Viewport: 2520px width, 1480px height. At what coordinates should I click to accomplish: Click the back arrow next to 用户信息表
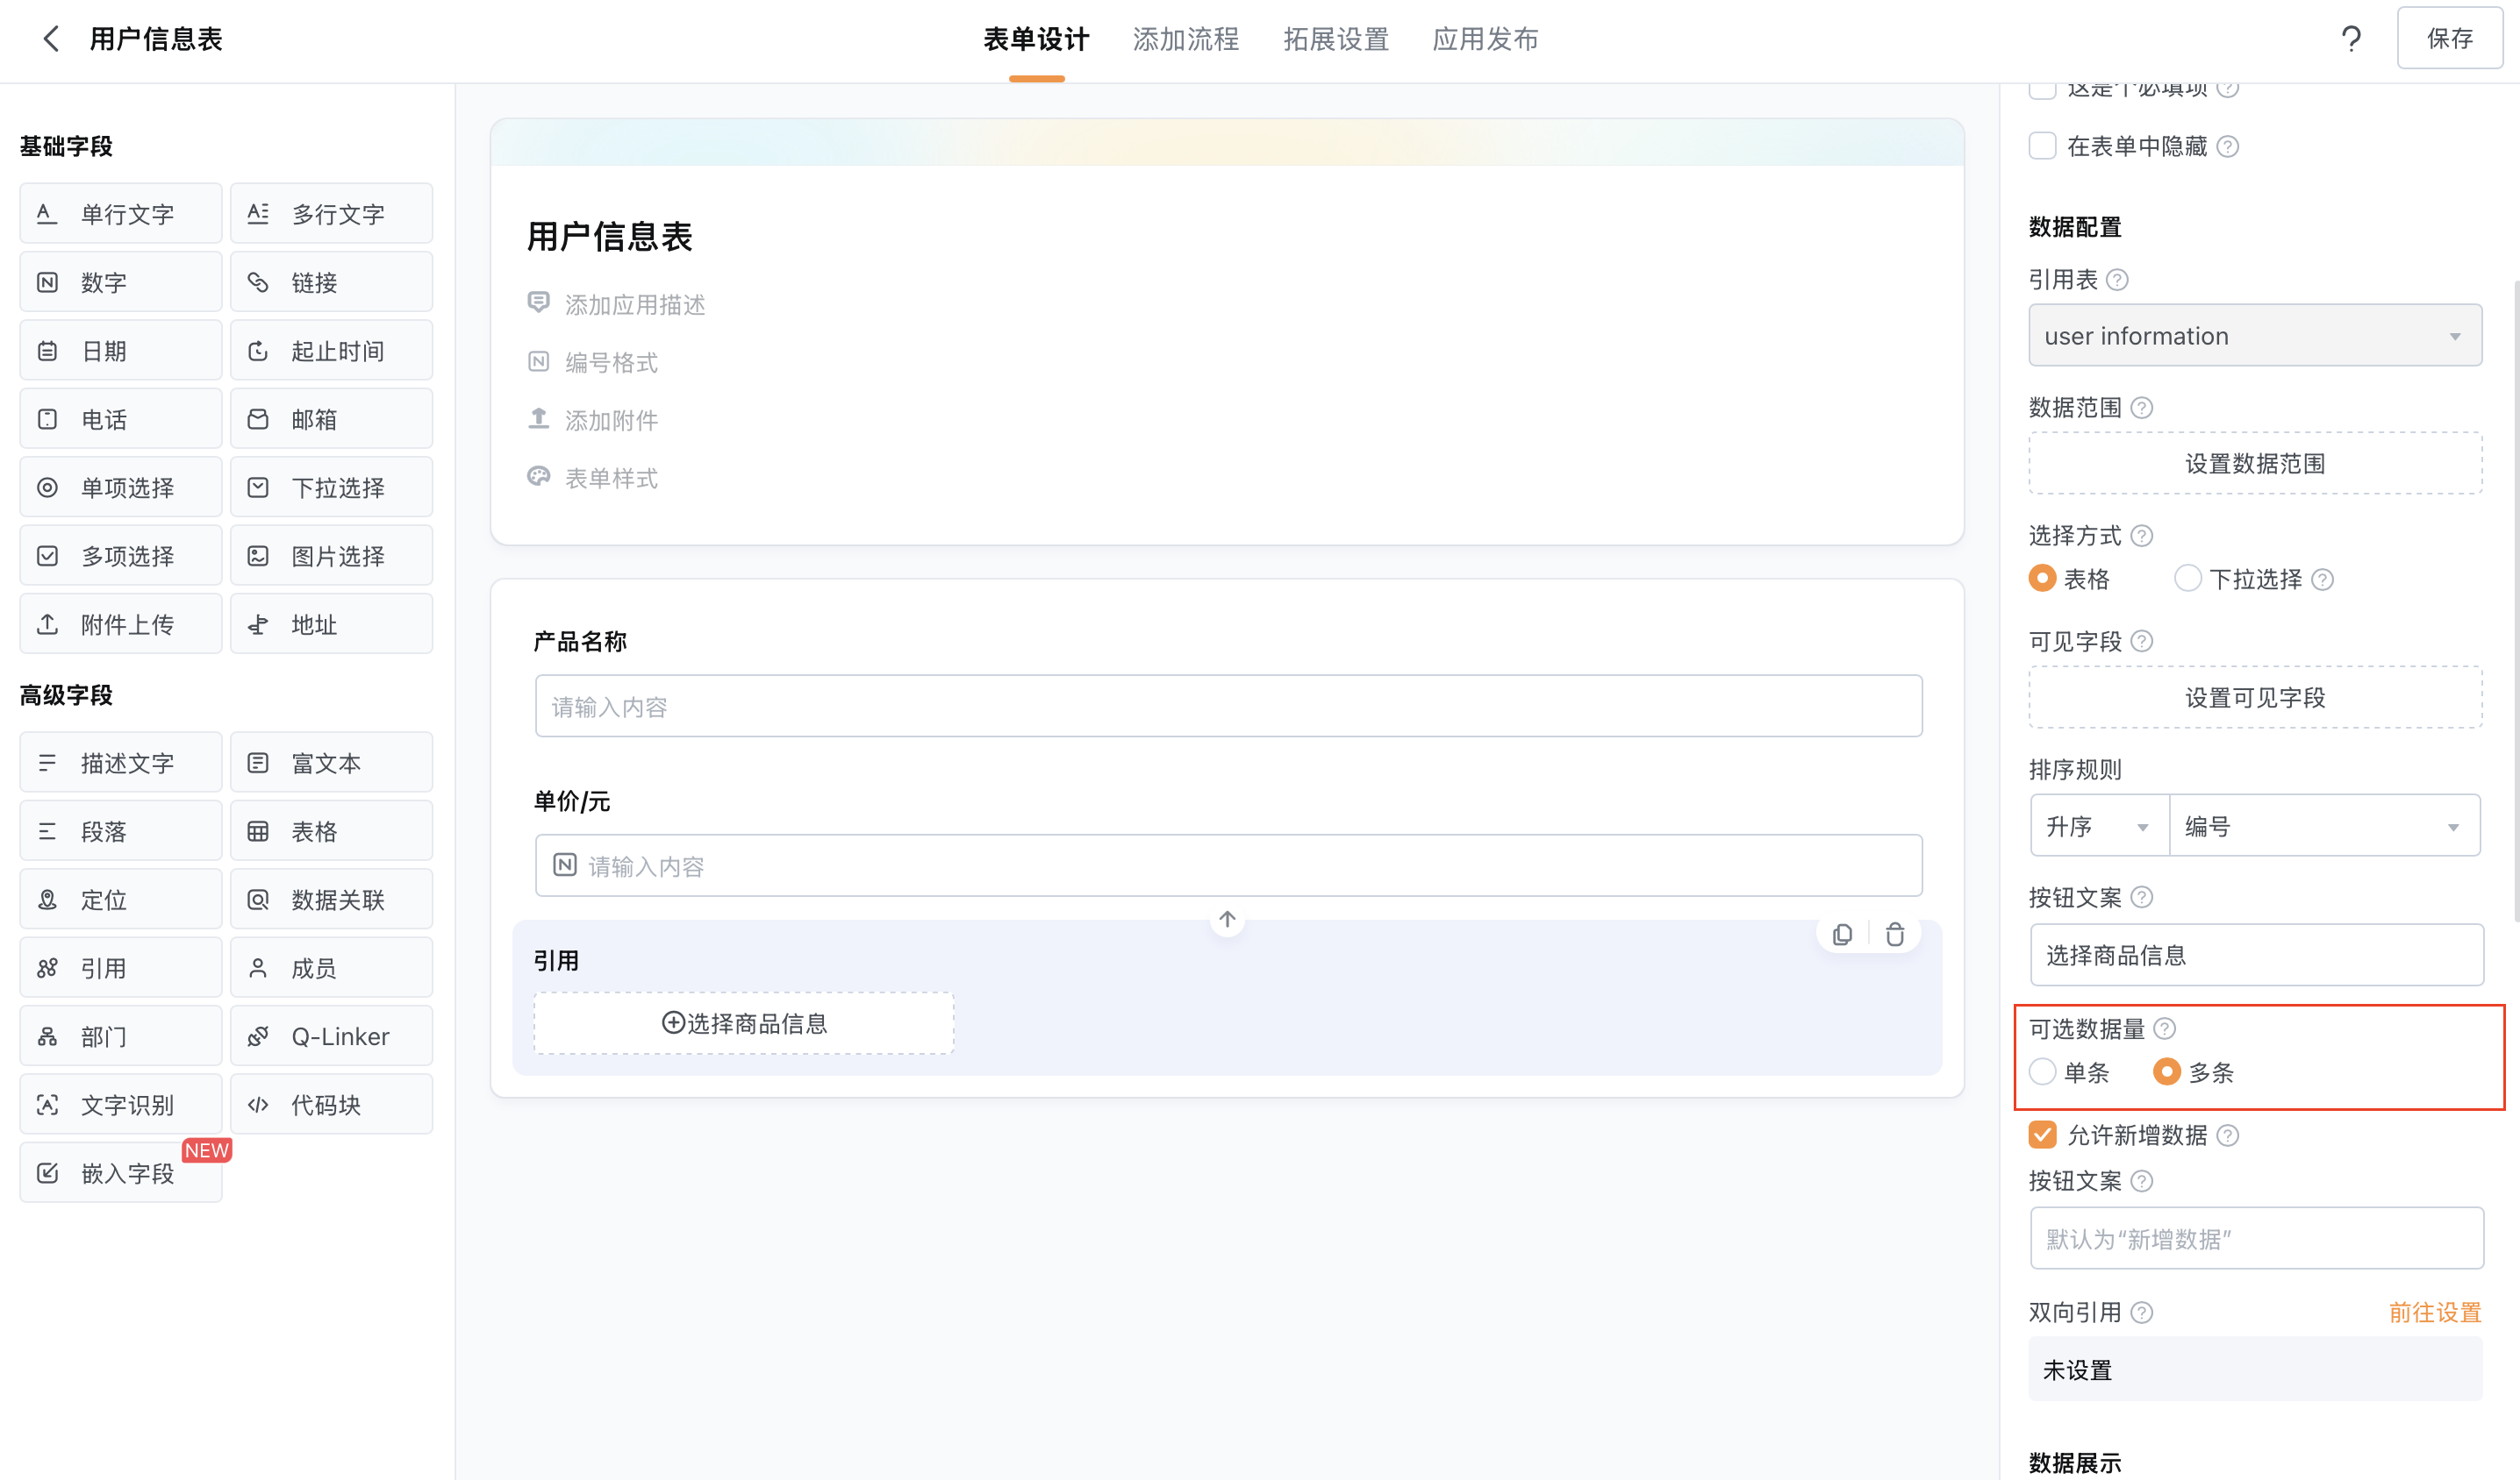(51, 39)
